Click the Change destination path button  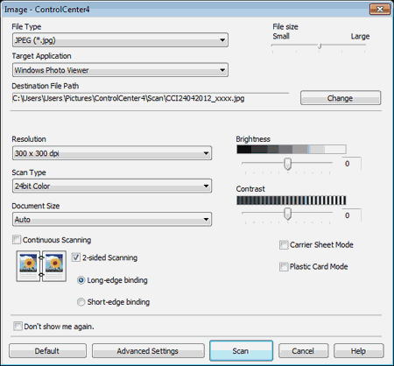[341, 98]
